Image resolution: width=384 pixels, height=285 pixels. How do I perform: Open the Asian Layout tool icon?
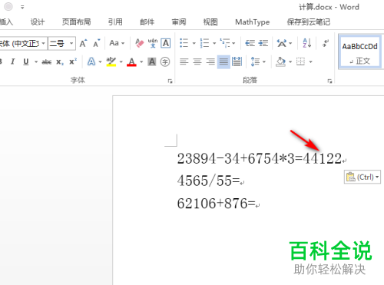(282, 43)
